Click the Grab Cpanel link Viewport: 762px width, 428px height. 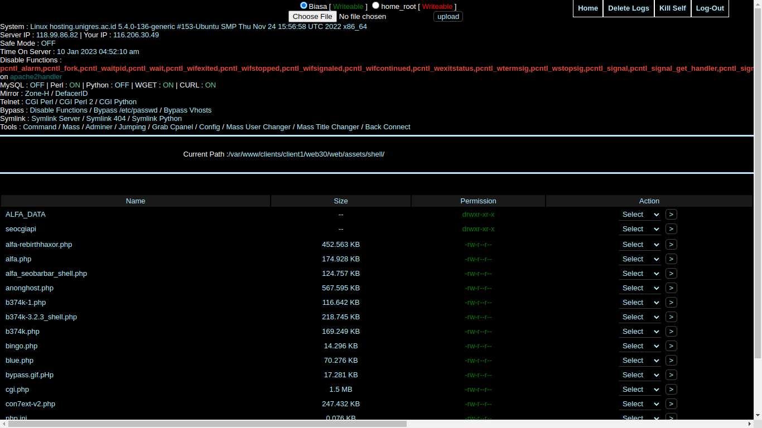point(173,127)
